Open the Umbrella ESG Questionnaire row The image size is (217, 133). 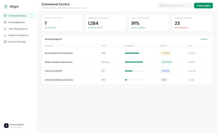pos(127,80)
